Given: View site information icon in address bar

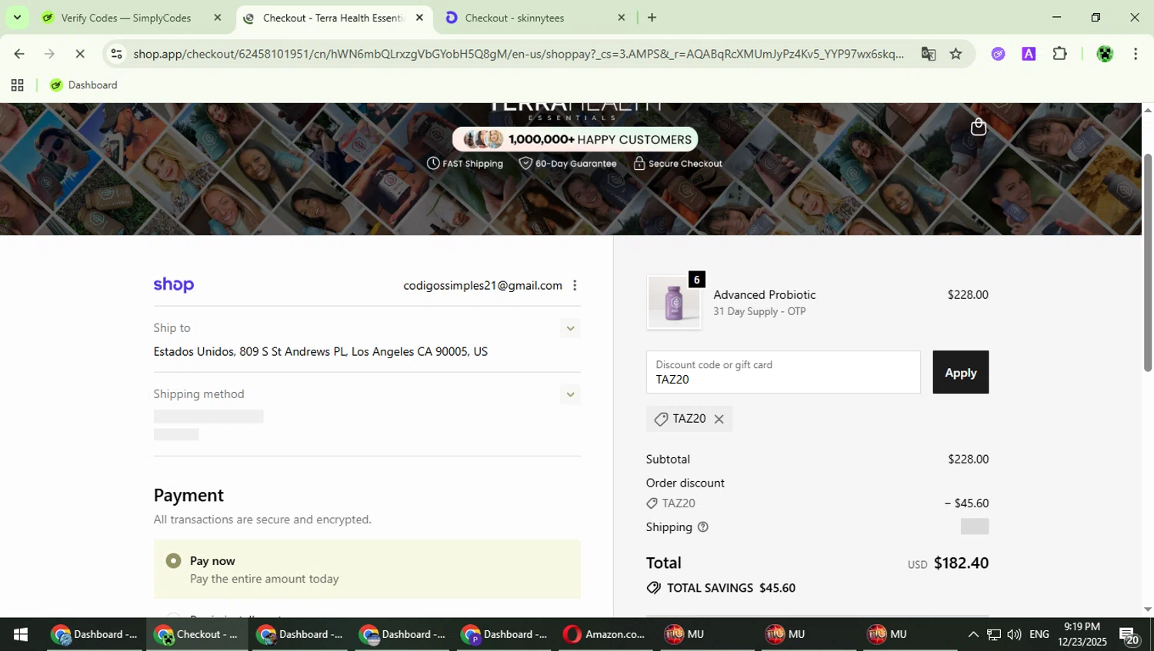Looking at the screenshot, I should click(116, 54).
